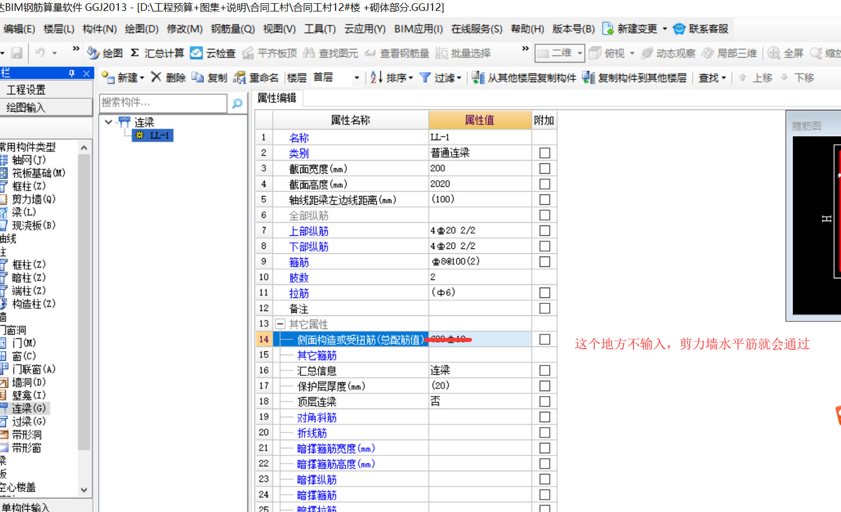Collapse the 其它属性 group
The height and width of the screenshot is (512, 841).
[280, 324]
